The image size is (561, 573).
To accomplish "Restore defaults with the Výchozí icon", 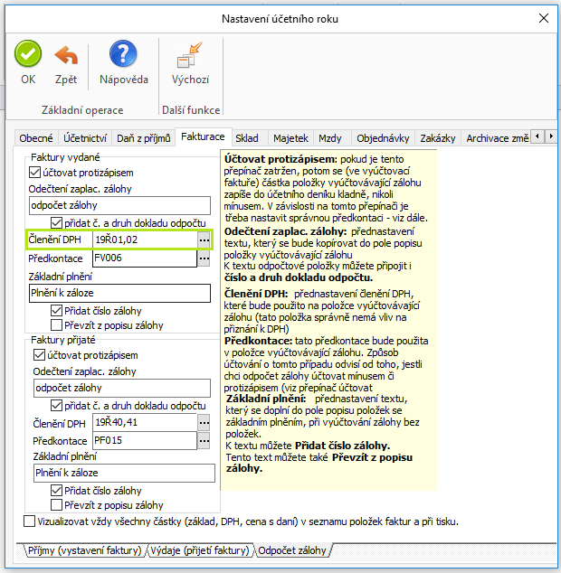I will (x=190, y=55).
